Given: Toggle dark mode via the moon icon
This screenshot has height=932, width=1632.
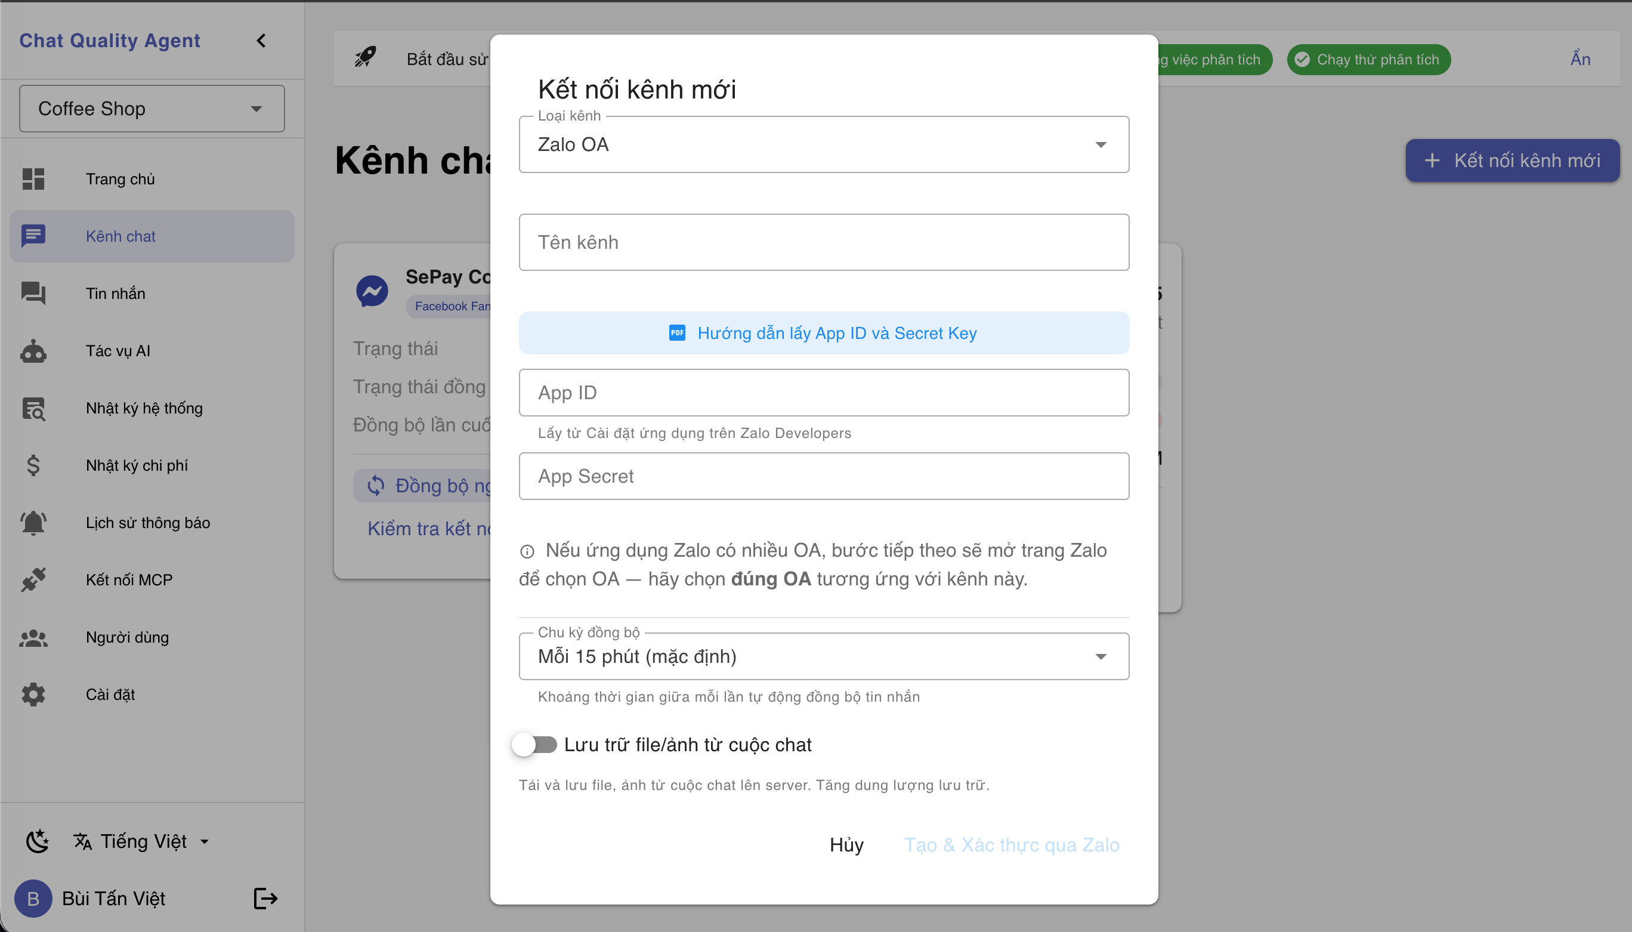Looking at the screenshot, I should [37, 841].
